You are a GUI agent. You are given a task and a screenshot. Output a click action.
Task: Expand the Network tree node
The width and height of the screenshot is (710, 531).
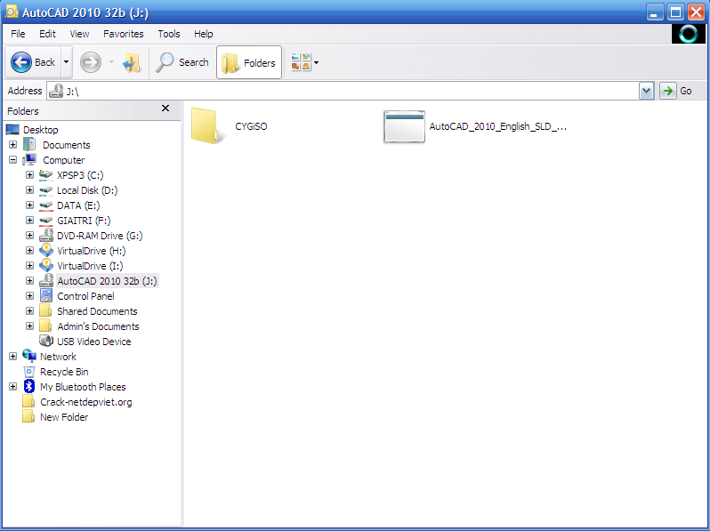tap(12, 357)
